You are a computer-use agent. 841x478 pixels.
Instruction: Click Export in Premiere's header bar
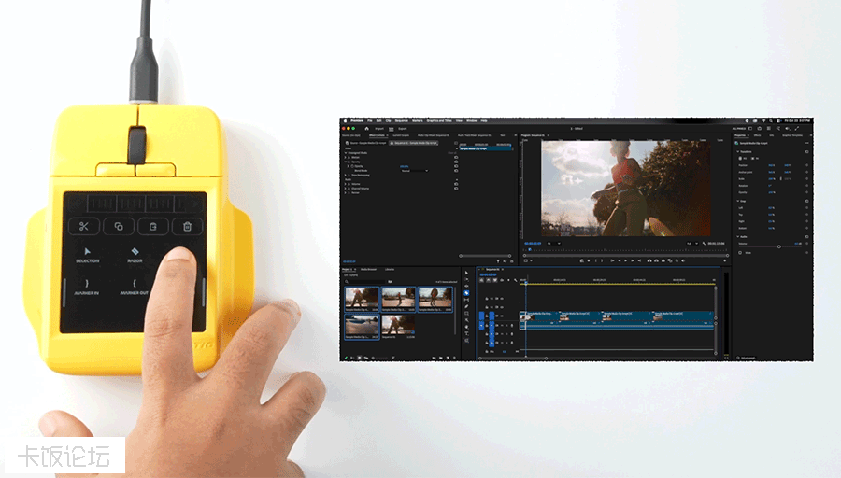[402, 129]
